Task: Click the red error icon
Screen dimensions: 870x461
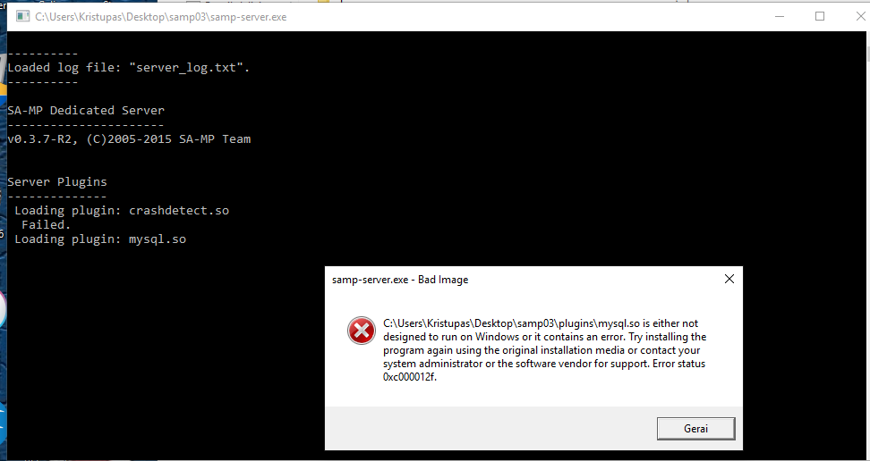Action: 362,331
